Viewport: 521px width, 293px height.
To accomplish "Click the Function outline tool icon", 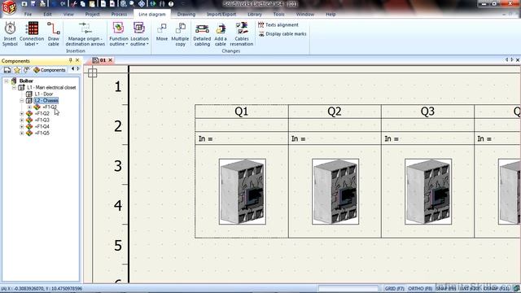I will pyautogui.click(x=118, y=28).
